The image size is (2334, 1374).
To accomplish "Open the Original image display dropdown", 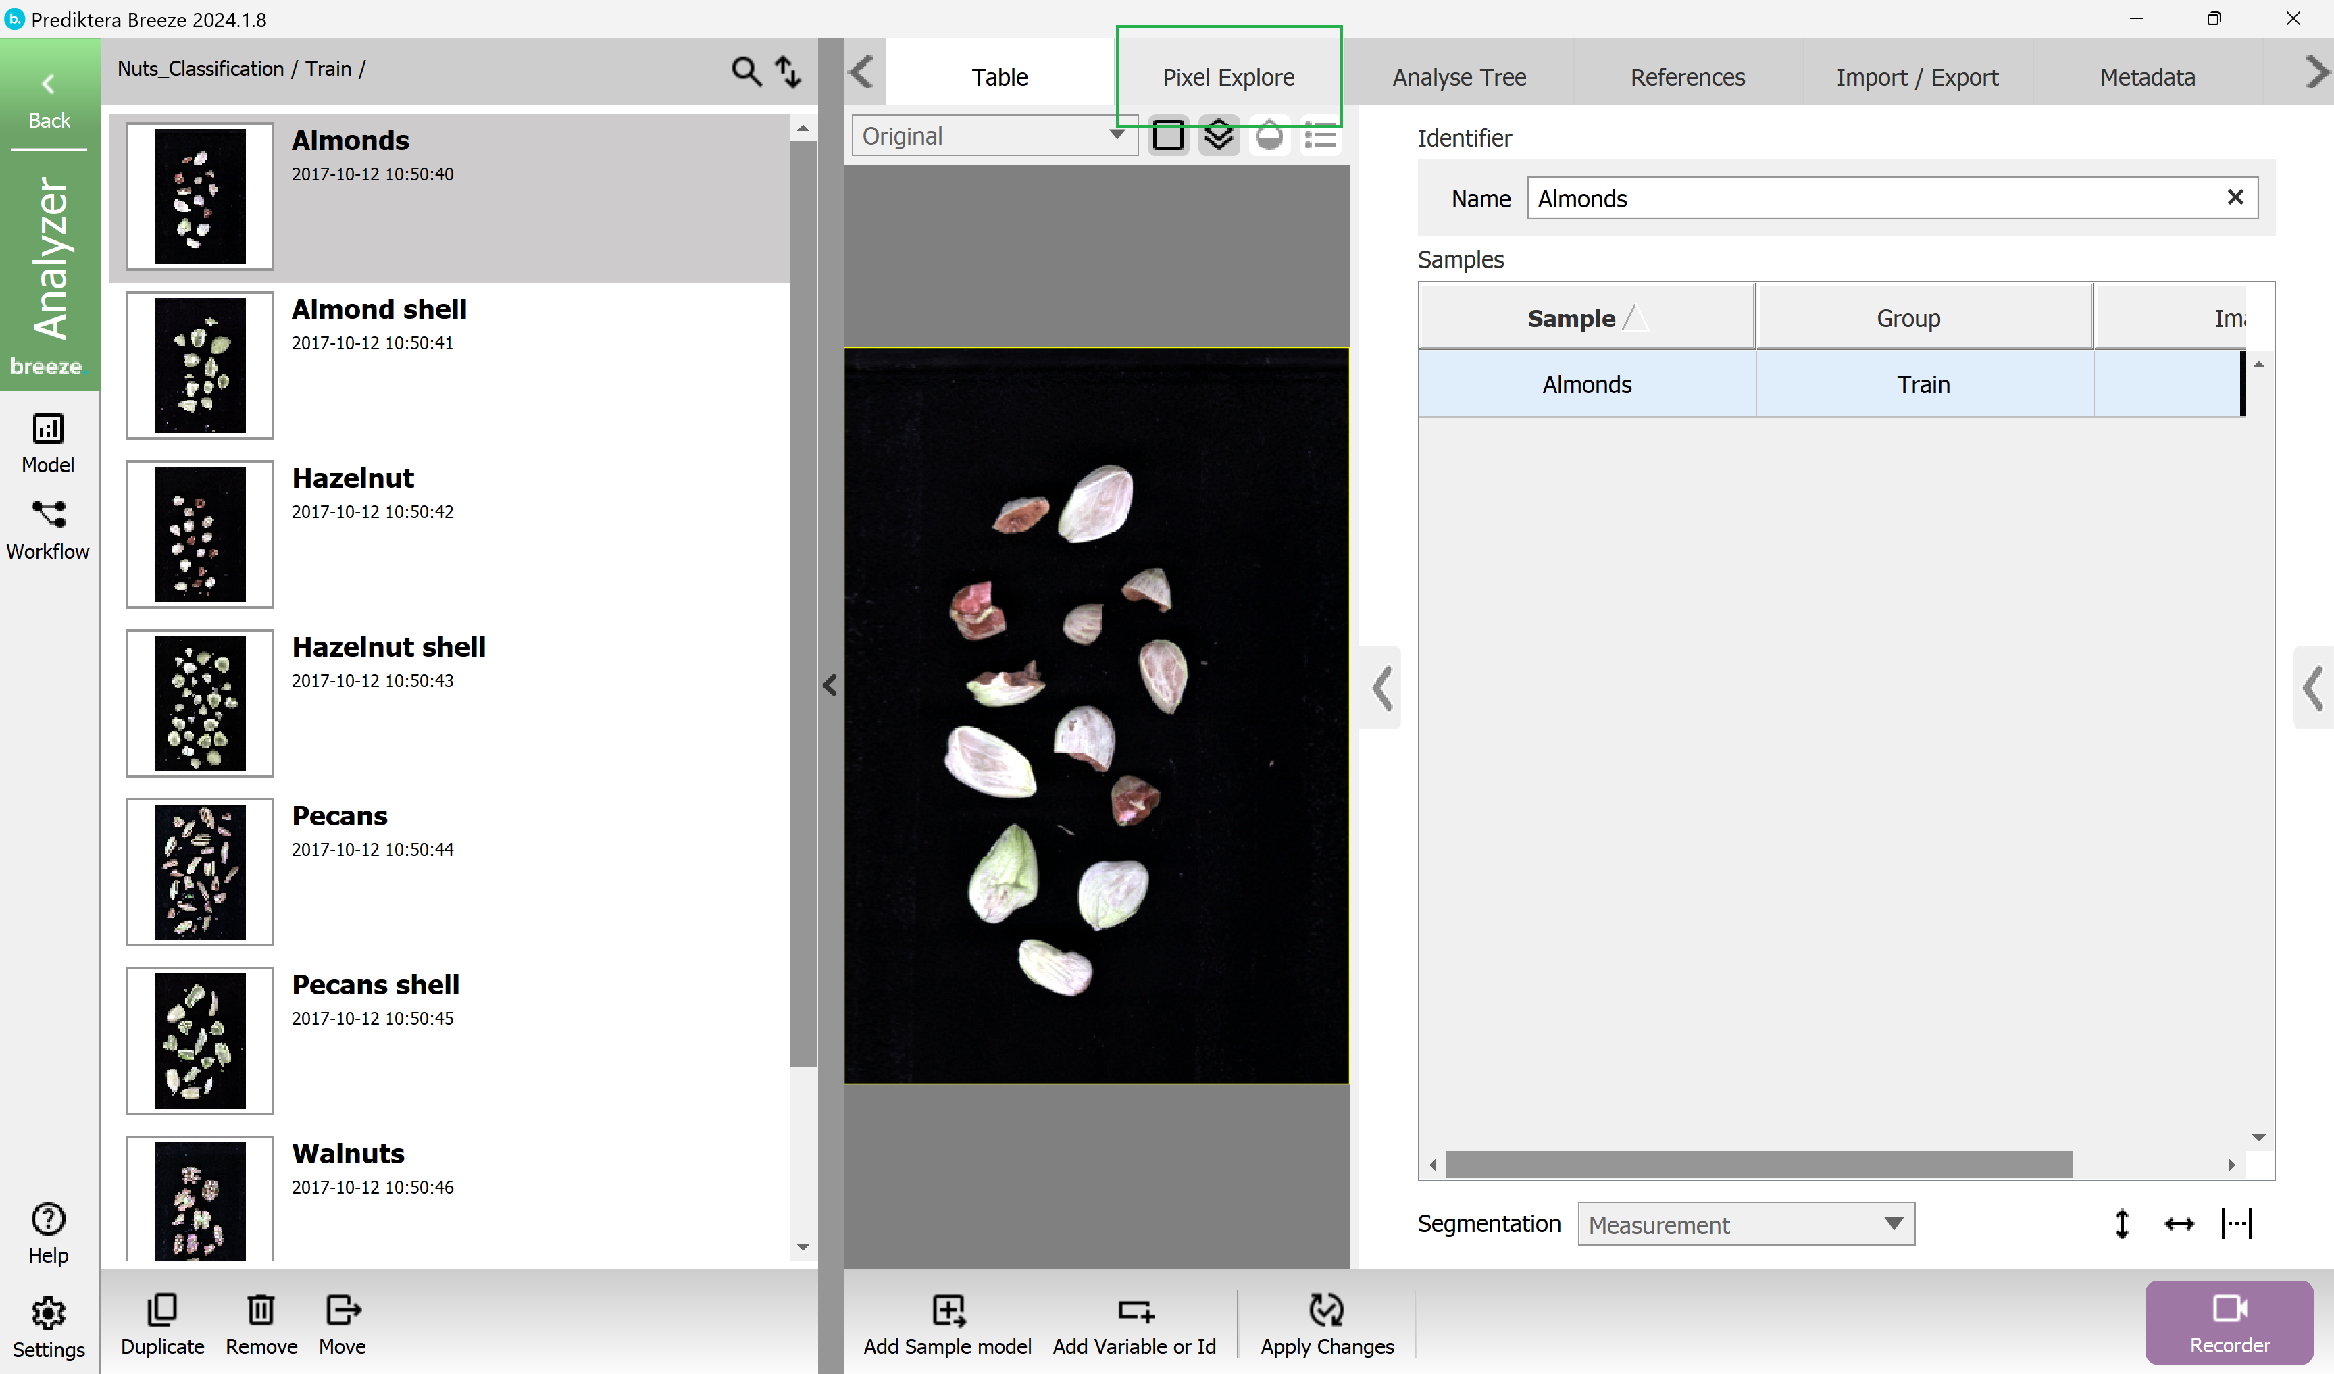I will (x=994, y=135).
